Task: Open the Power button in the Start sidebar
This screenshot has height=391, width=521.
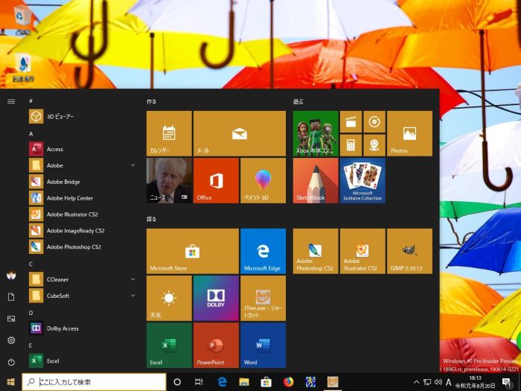Action: pyautogui.click(x=11, y=362)
